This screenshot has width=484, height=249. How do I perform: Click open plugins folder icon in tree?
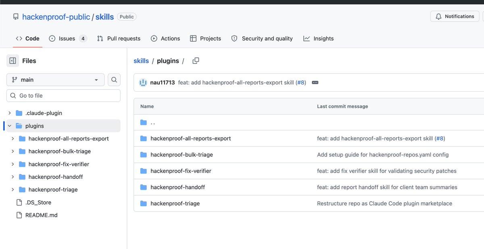(19, 126)
